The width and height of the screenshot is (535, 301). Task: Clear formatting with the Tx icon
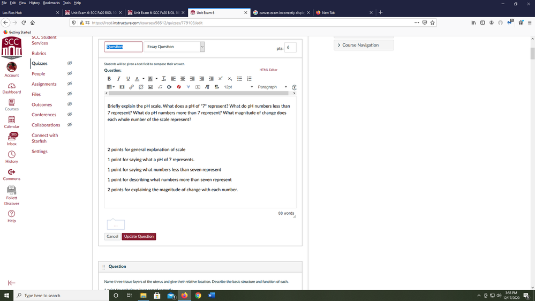click(x=164, y=79)
